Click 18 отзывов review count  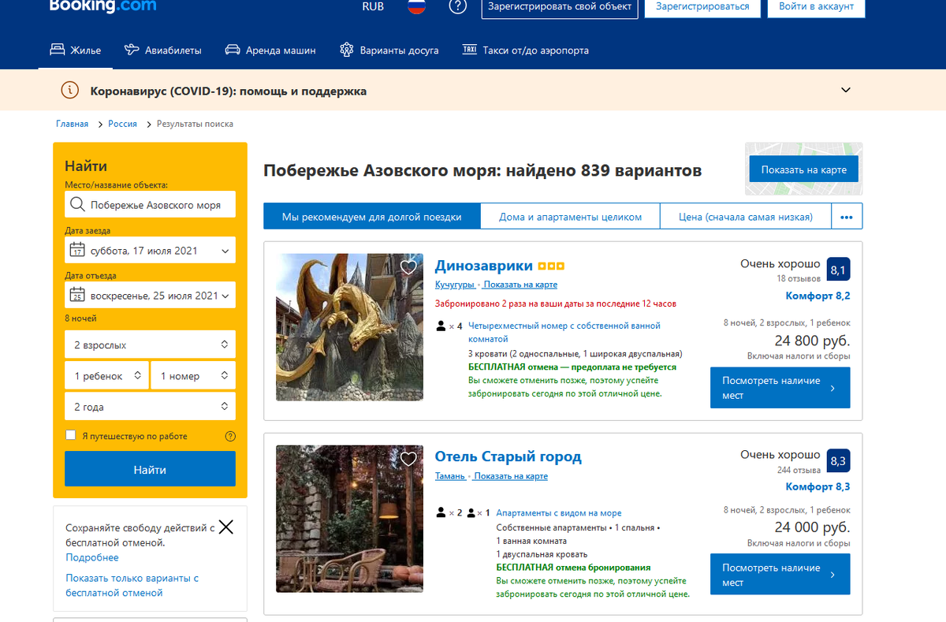click(799, 278)
